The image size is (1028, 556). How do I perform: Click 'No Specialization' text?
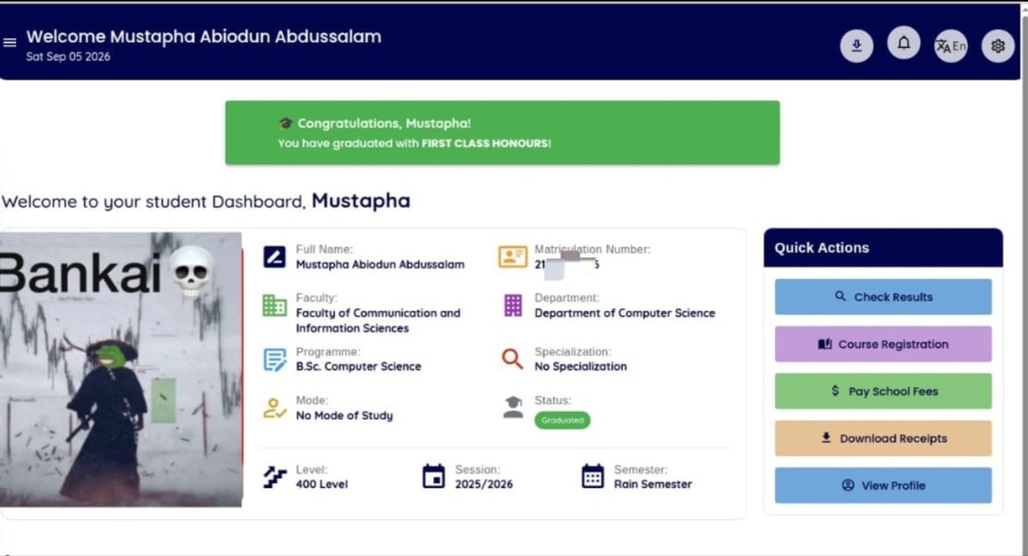[x=580, y=367]
